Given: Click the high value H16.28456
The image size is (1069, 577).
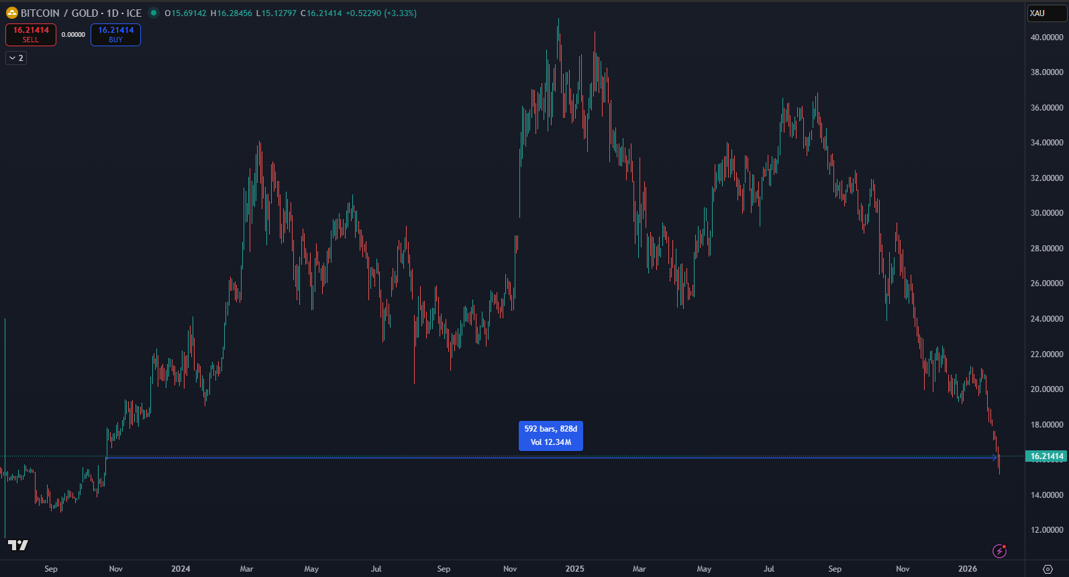Looking at the screenshot, I should [x=232, y=13].
